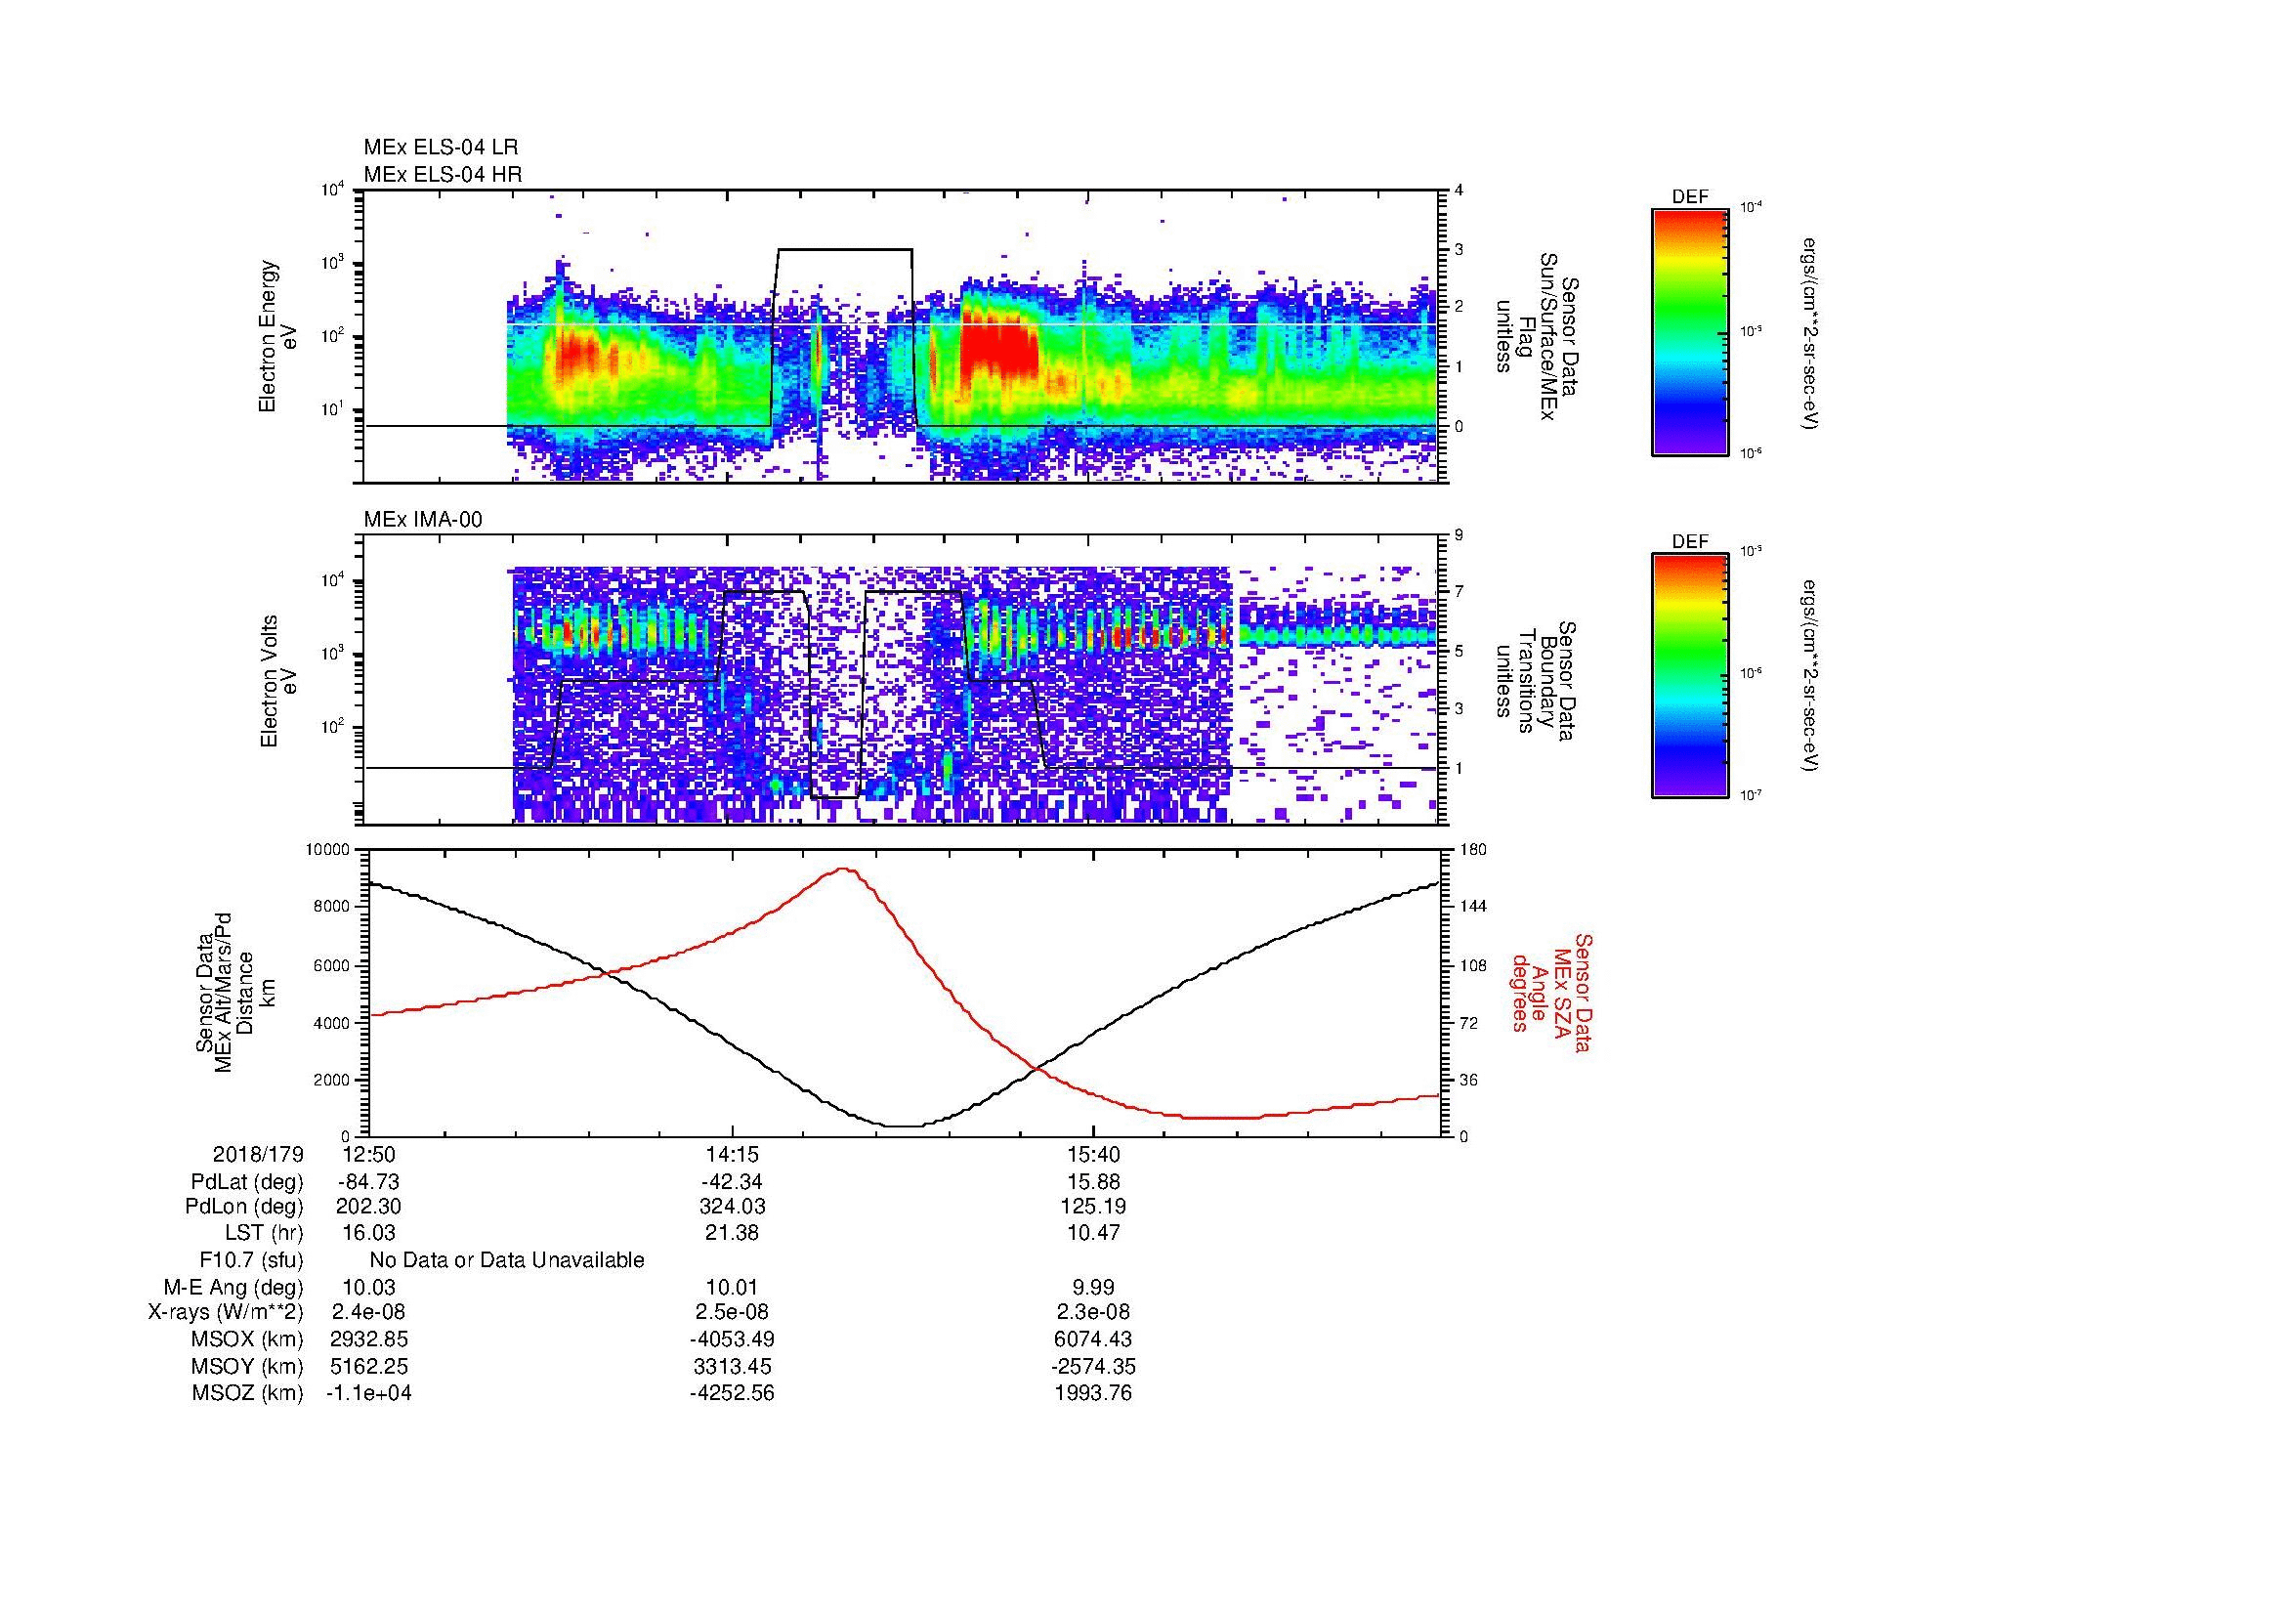Click the 'PdLat (deg)' row label
Screen dimensions: 2285x1615
click(247, 1182)
